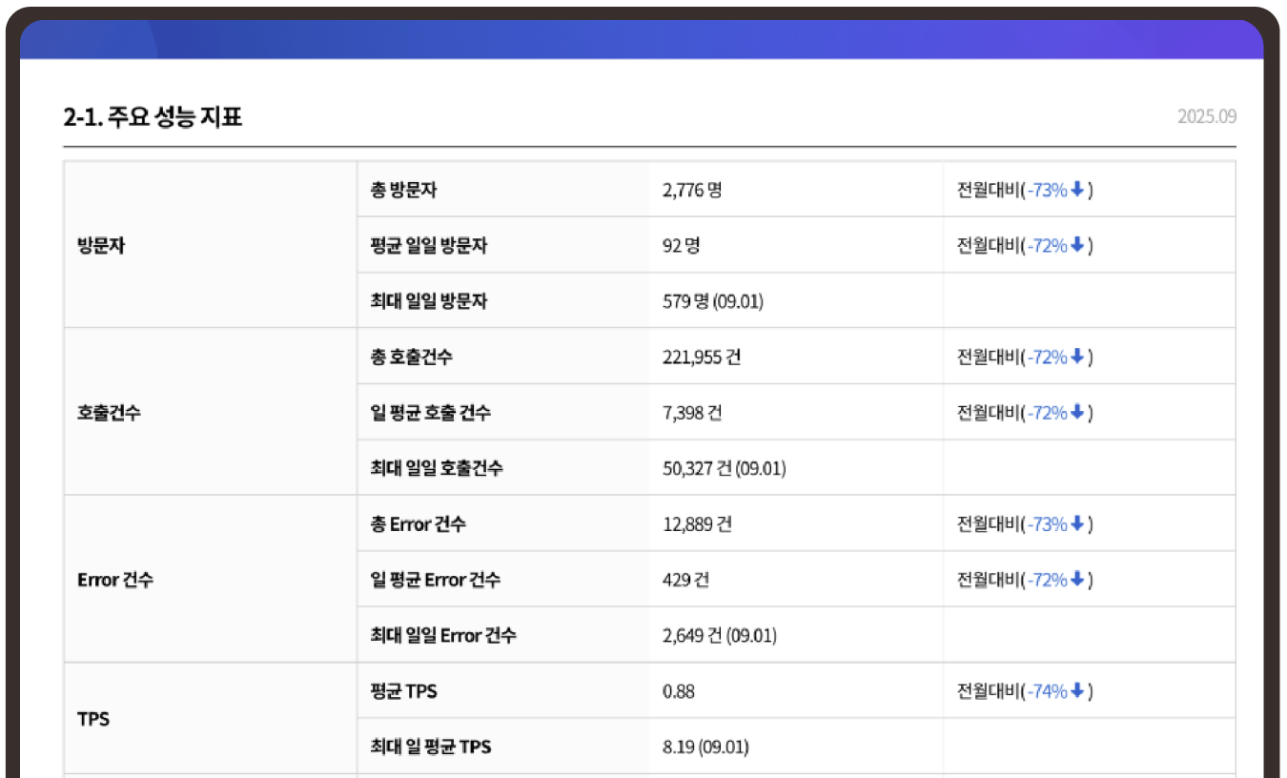Click the blue arrow in 일 평균 호출 건수 row
This screenshot has height=778, width=1287.
(1077, 412)
